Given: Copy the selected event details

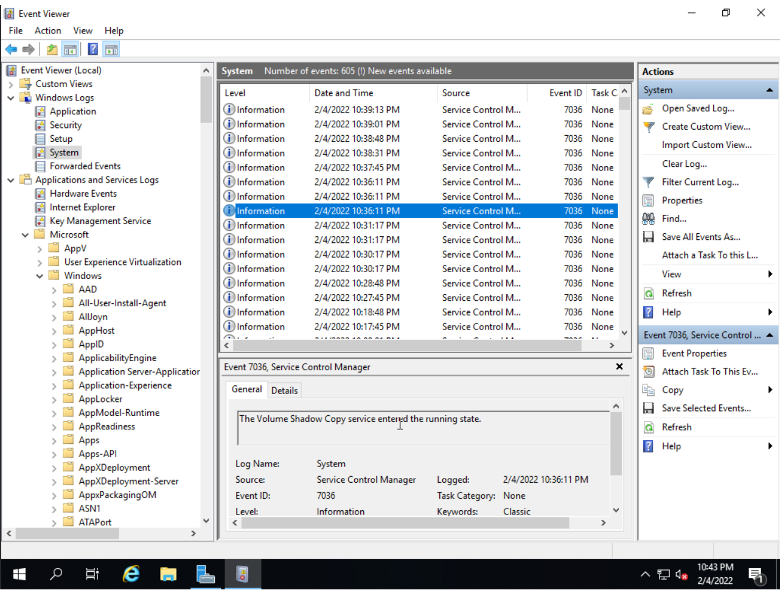Looking at the screenshot, I should (x=672, y=390).
